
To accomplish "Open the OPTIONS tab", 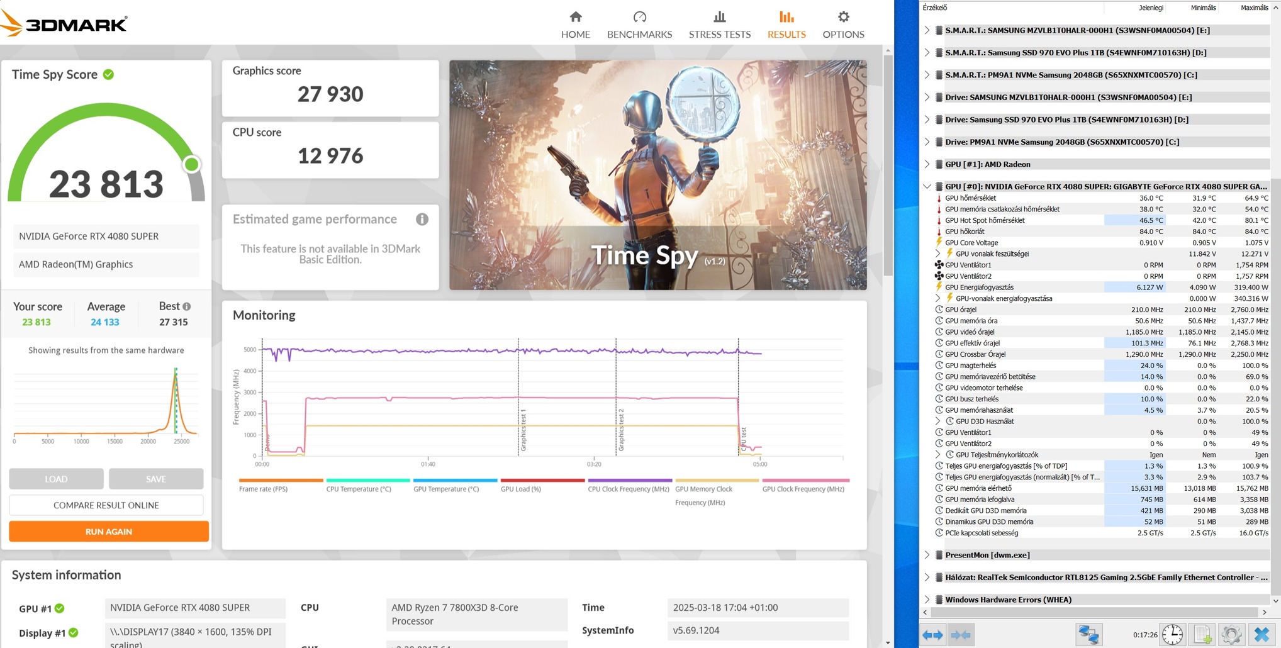I will pos(843,25).
